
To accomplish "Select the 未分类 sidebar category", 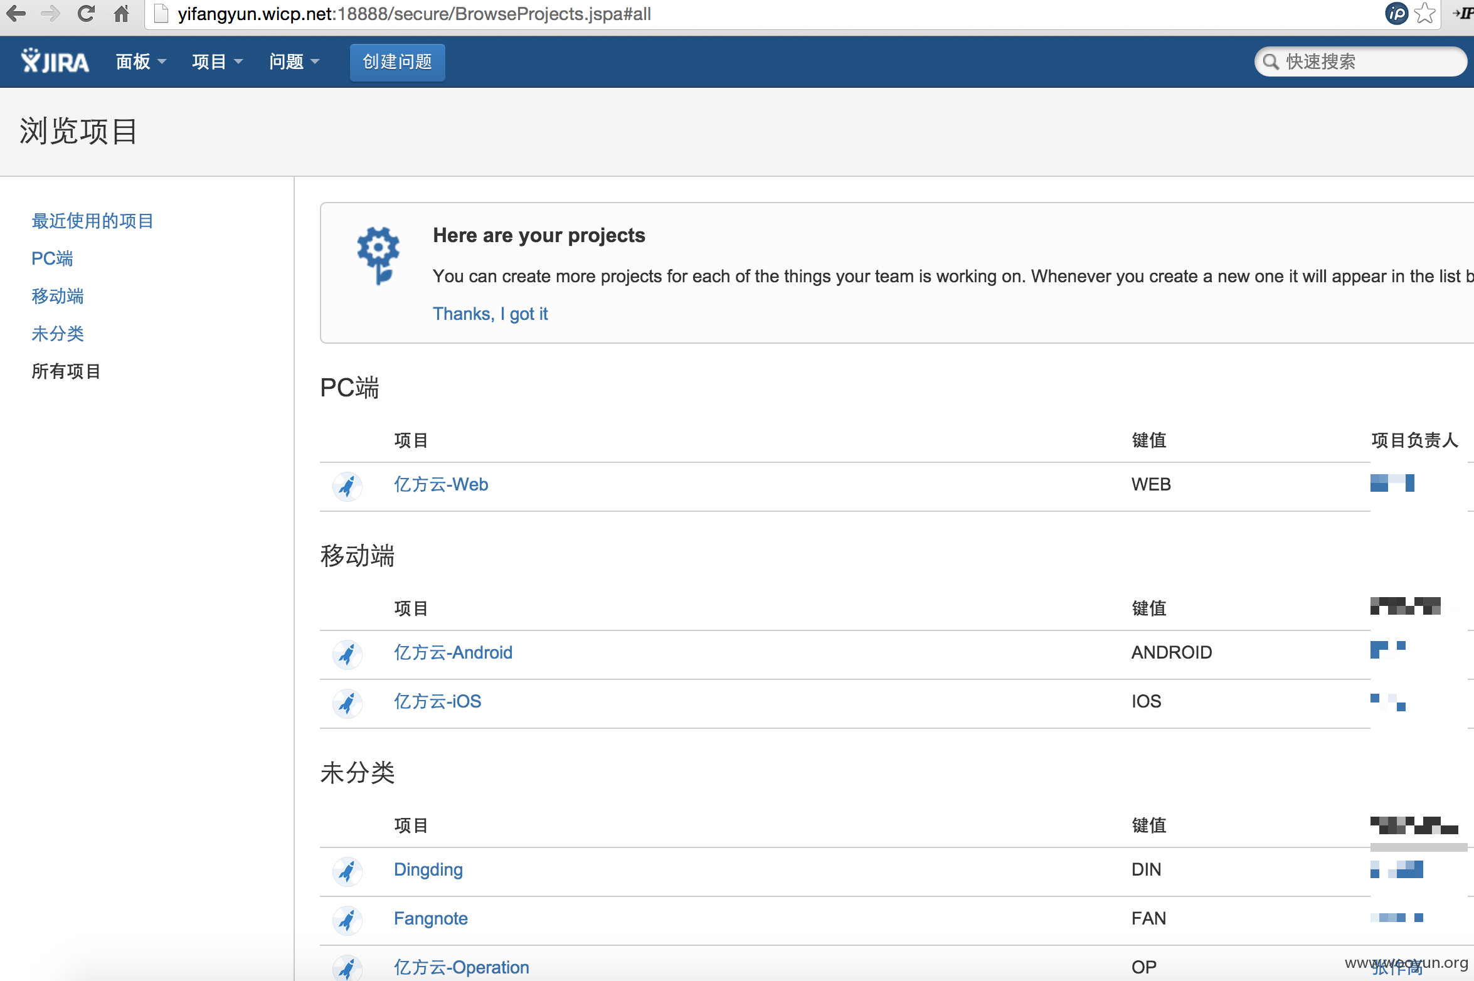I will click(x=58, y=334).
